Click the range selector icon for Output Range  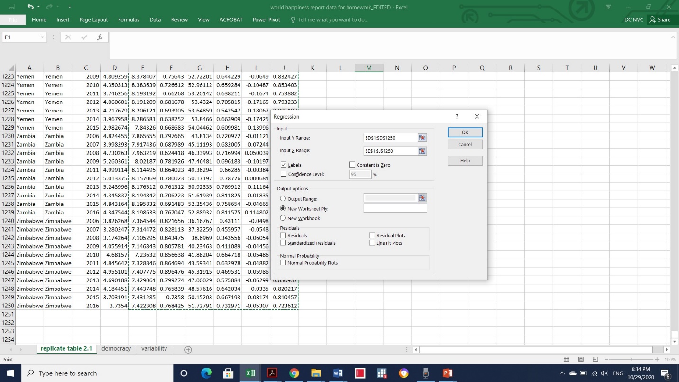click(422, 198)
